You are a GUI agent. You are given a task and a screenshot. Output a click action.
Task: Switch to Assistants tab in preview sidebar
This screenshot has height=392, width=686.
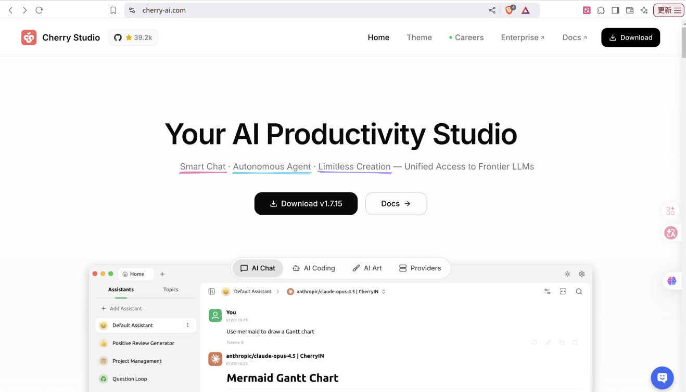point(121,290)
